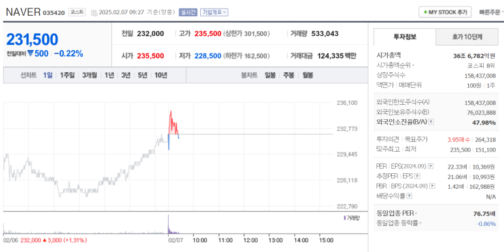Switch to the 호가10단계 tab
Screen dimensions: 504x252
[x=467, y=37]
